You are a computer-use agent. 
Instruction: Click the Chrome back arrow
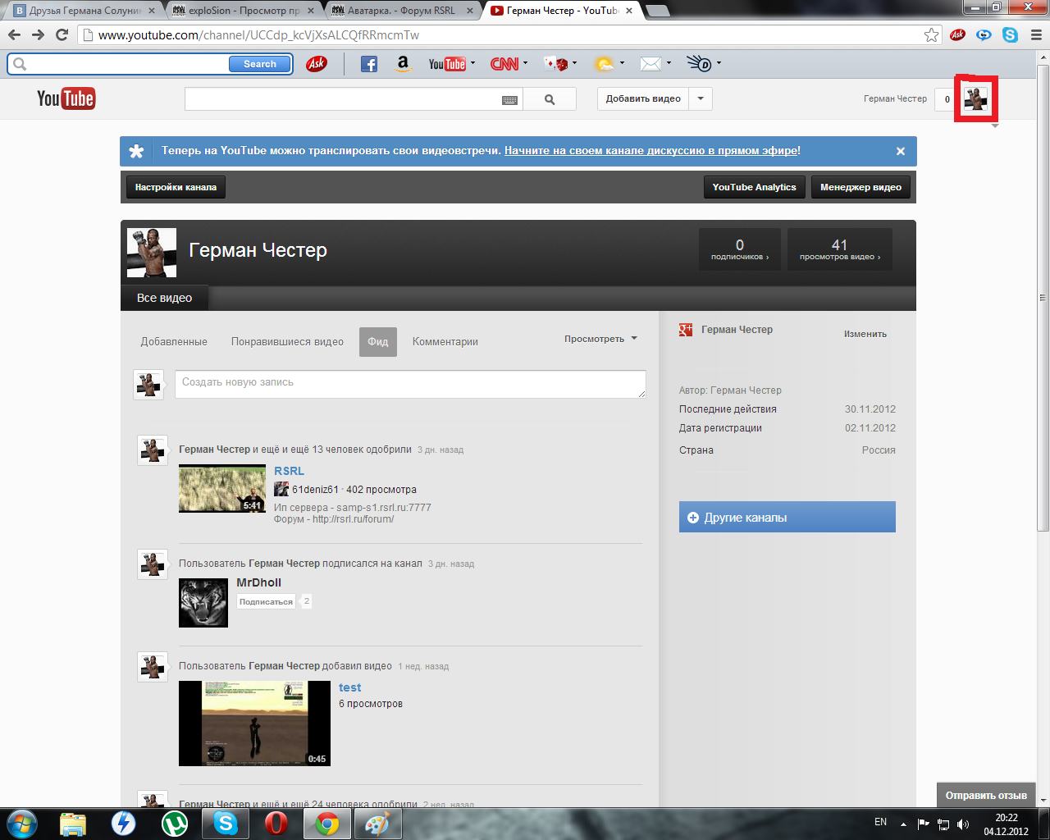click(x=14, y=35)
